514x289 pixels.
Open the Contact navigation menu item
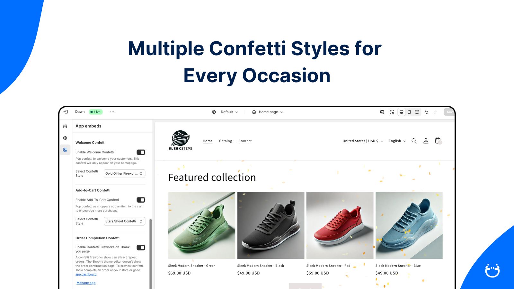pyautogui.click(x=245, y=141)
